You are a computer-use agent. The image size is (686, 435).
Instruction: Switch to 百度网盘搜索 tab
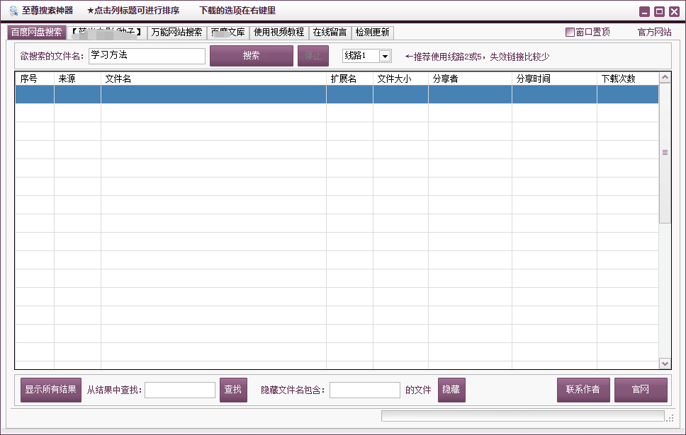tap(36, 33)
